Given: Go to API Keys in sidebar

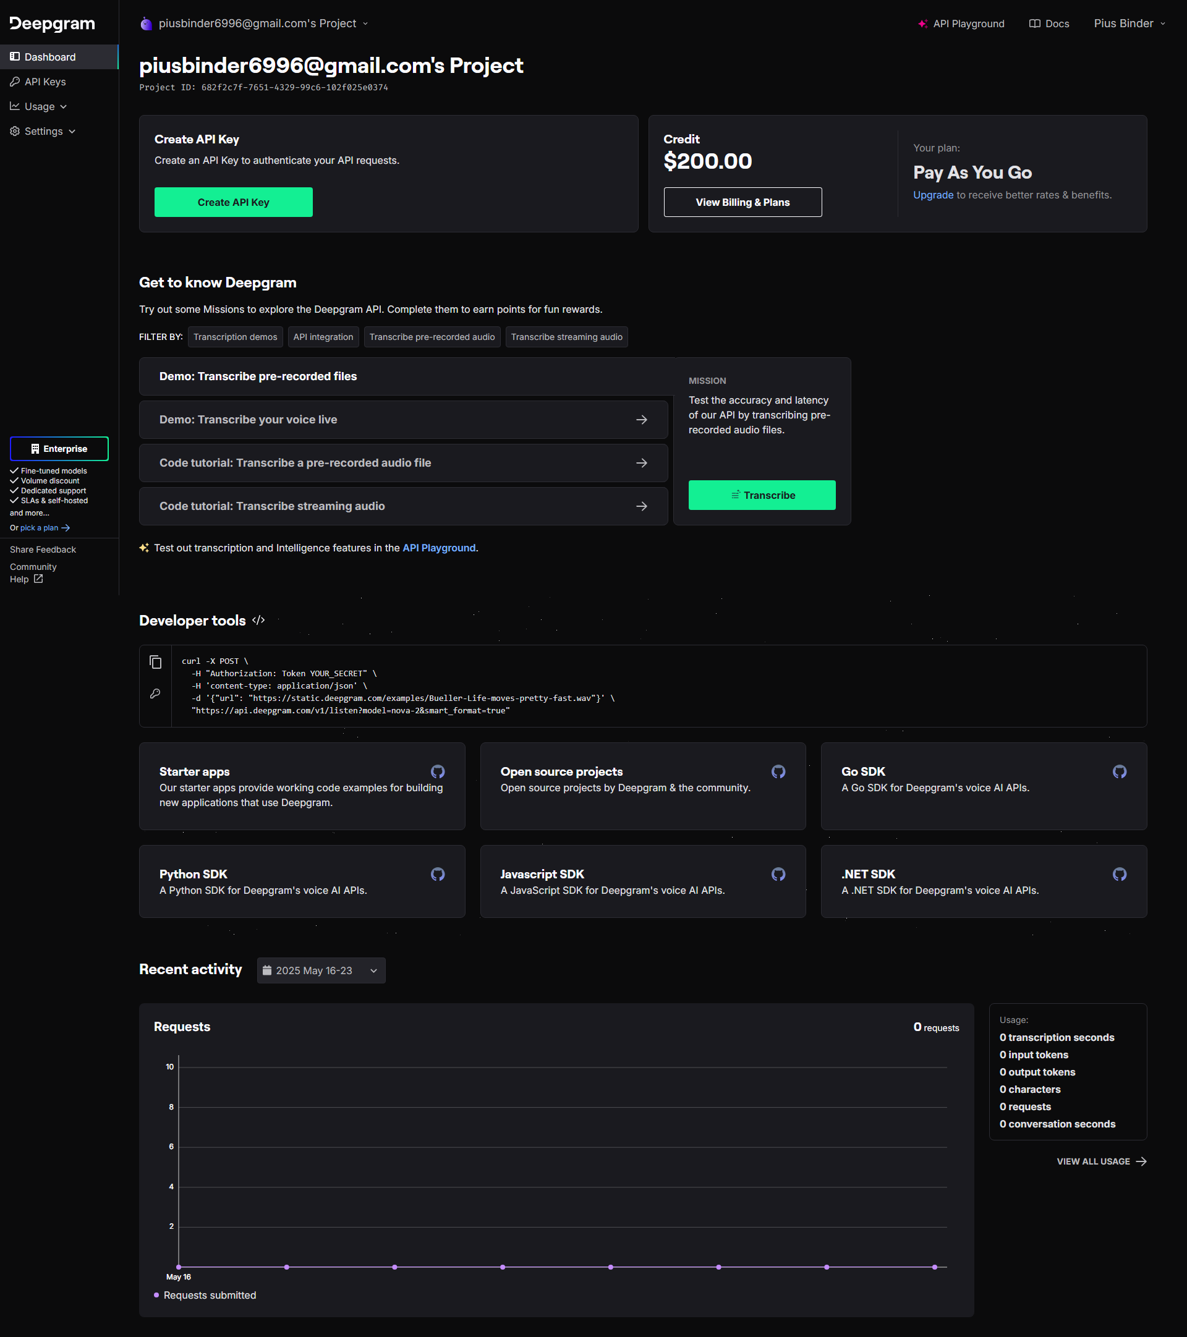Looking at the screenshot, I should point(45,82).
